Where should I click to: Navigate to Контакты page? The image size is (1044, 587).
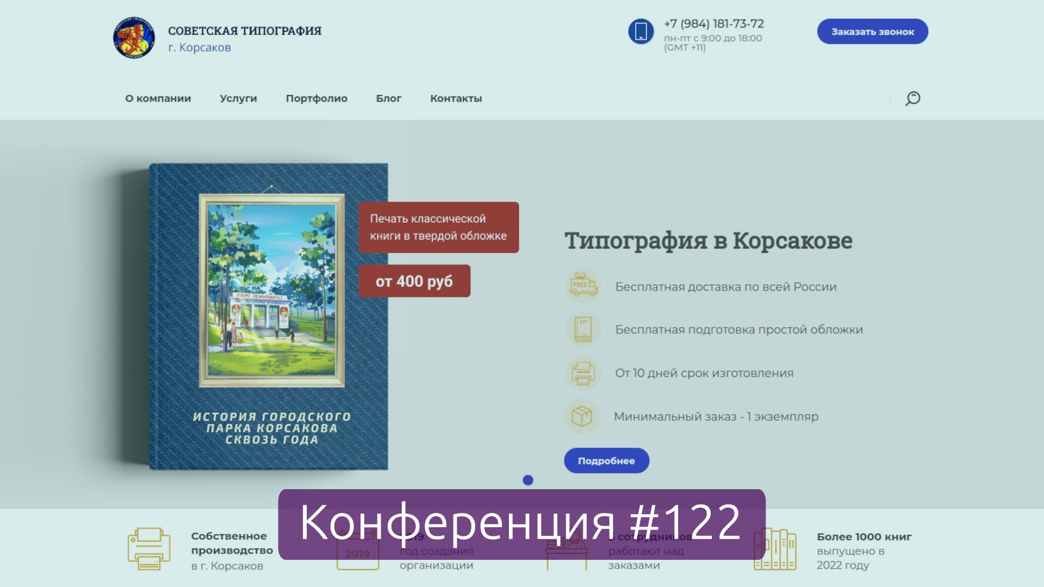pyautogui.click(x=456, y=98)
